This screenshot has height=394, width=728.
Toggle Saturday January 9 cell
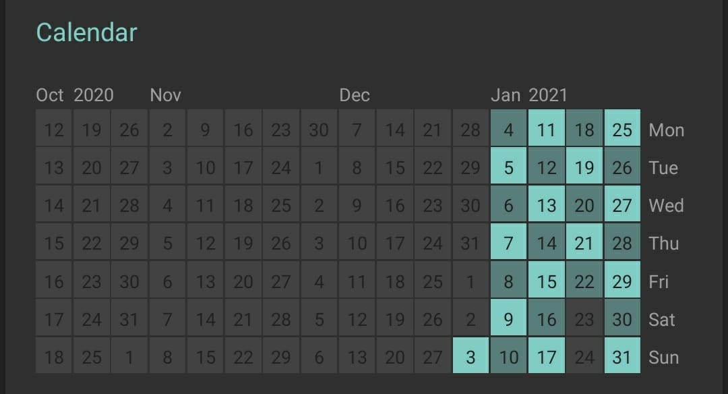coord(508,317)
